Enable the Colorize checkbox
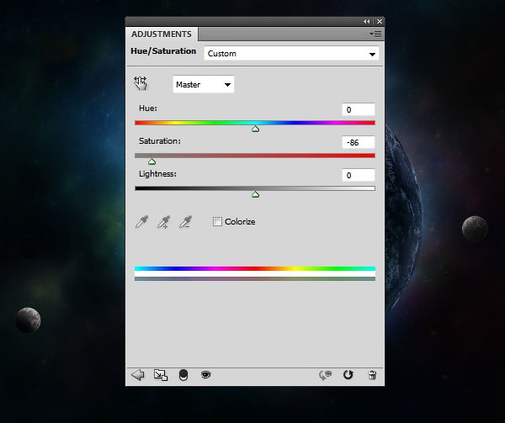505x423 pixels. point(217,222)
